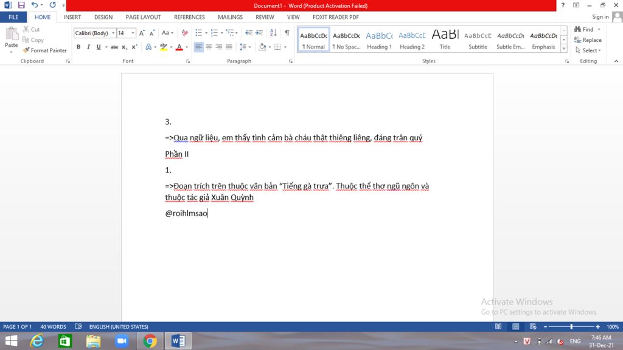Switch to the REFERENCES tab
This screenshot has height=350, width=623.
point(189,17)
